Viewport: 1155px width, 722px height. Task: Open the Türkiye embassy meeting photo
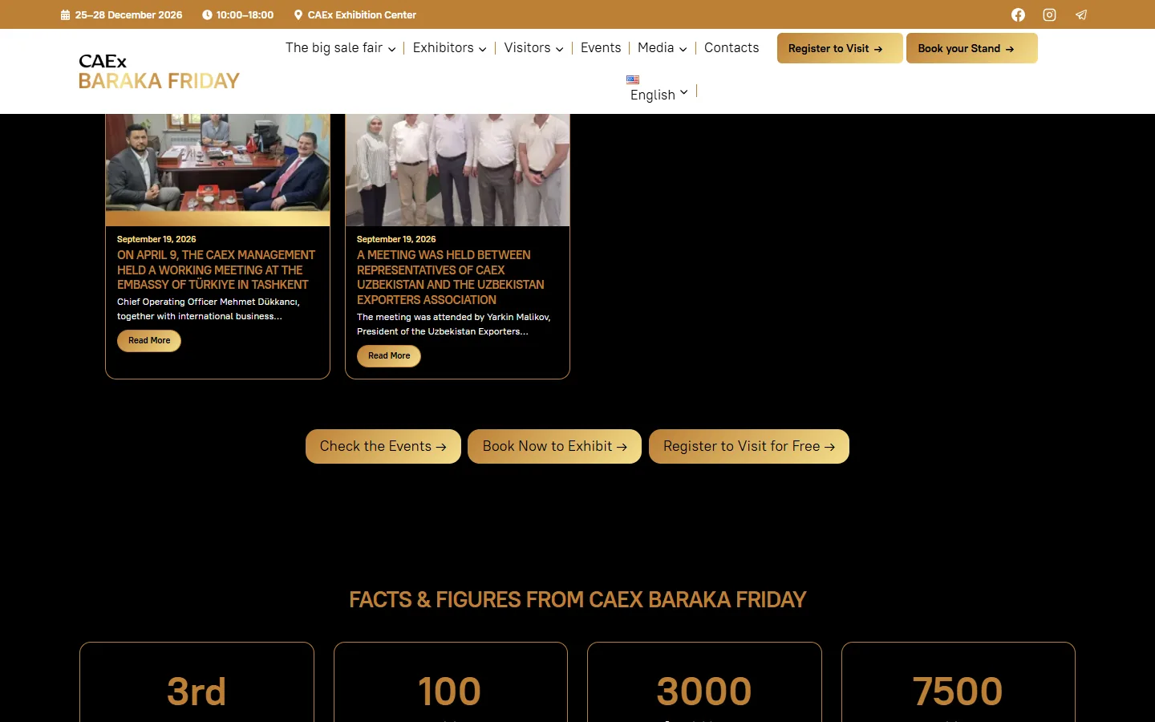(x=218, y=170)
